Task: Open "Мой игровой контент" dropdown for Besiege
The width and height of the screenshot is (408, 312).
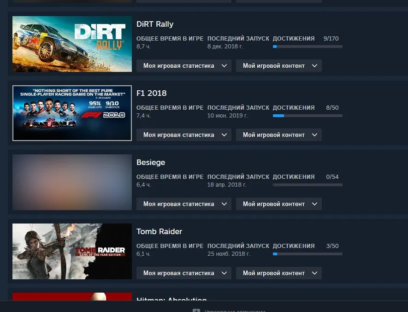Action: (x=278, y=204)
